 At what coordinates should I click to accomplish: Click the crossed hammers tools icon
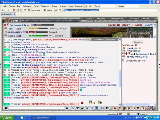(x=29, y=10)
